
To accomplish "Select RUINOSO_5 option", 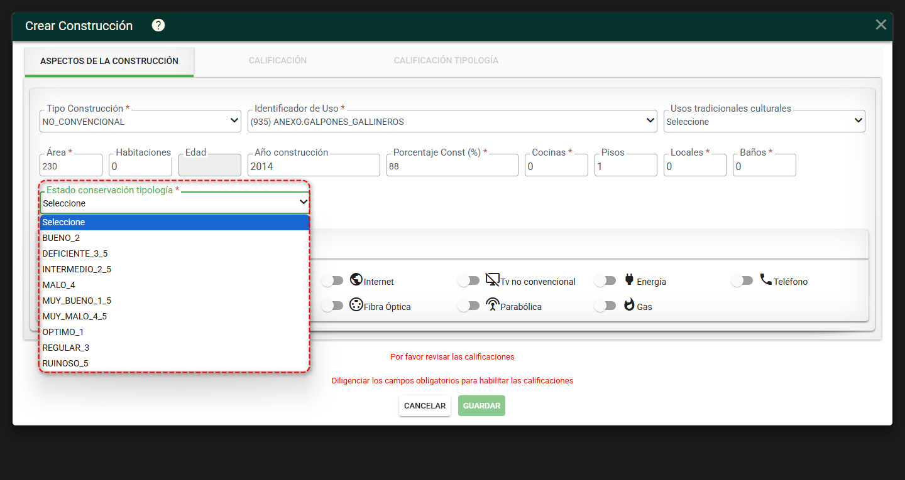I will click(x=175, y=363).
